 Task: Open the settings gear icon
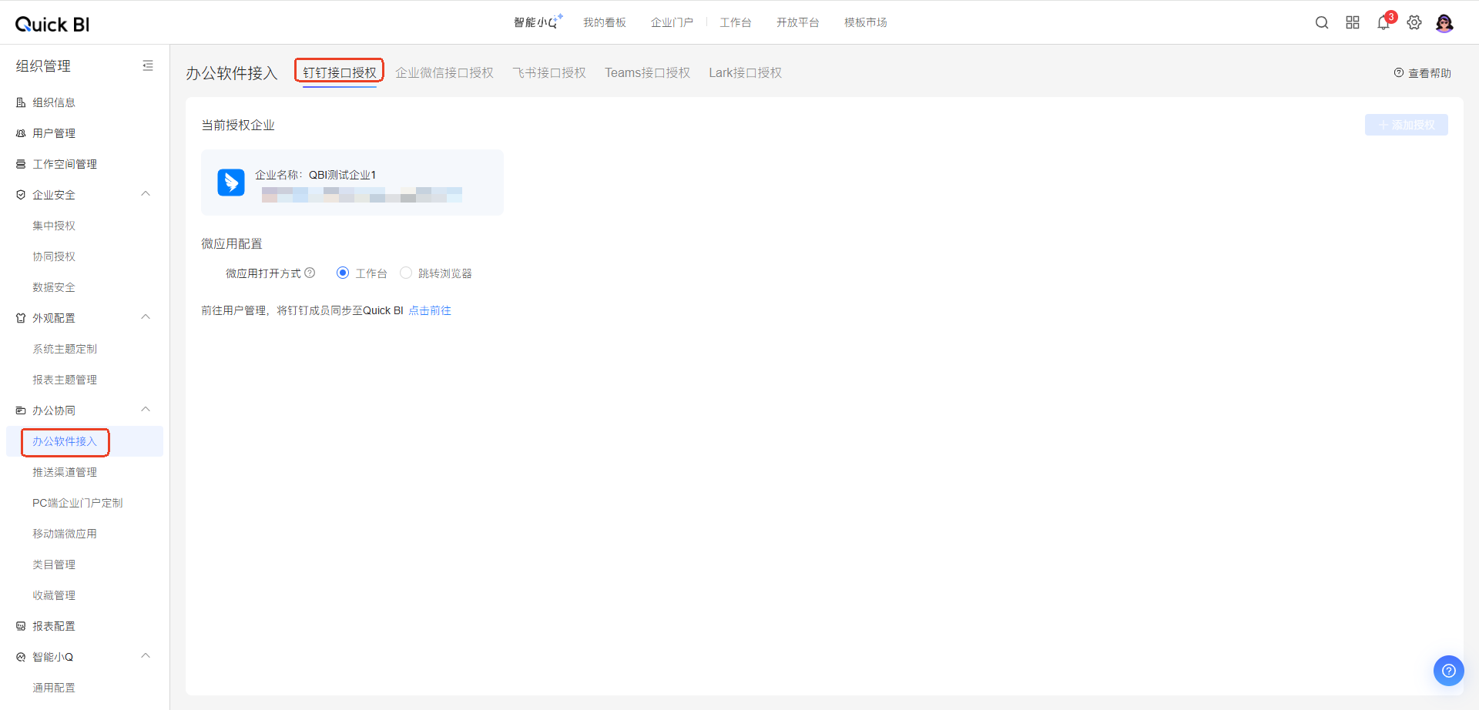click(x=1414, y=23)
